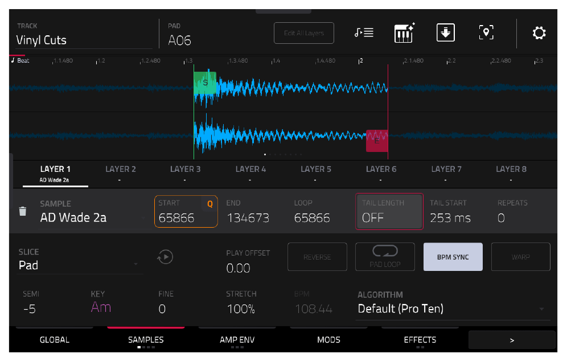
Task: Open settings gear icon
Action: [539, 33]
